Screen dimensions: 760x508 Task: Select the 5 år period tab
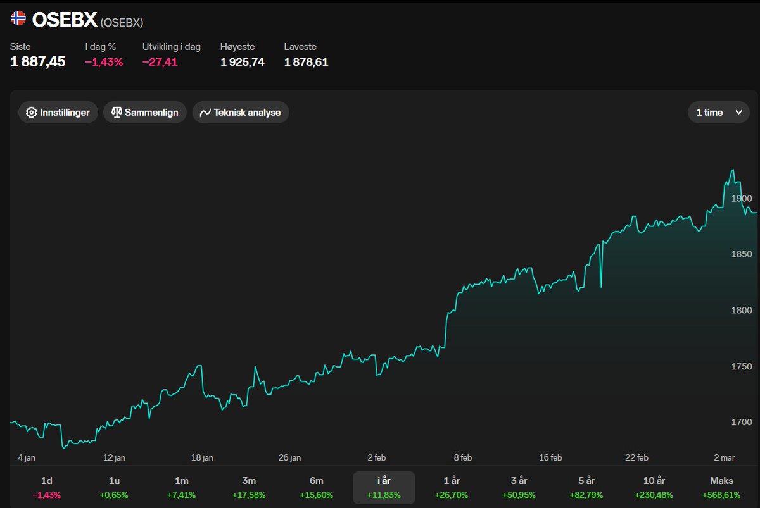click(586, 487)
